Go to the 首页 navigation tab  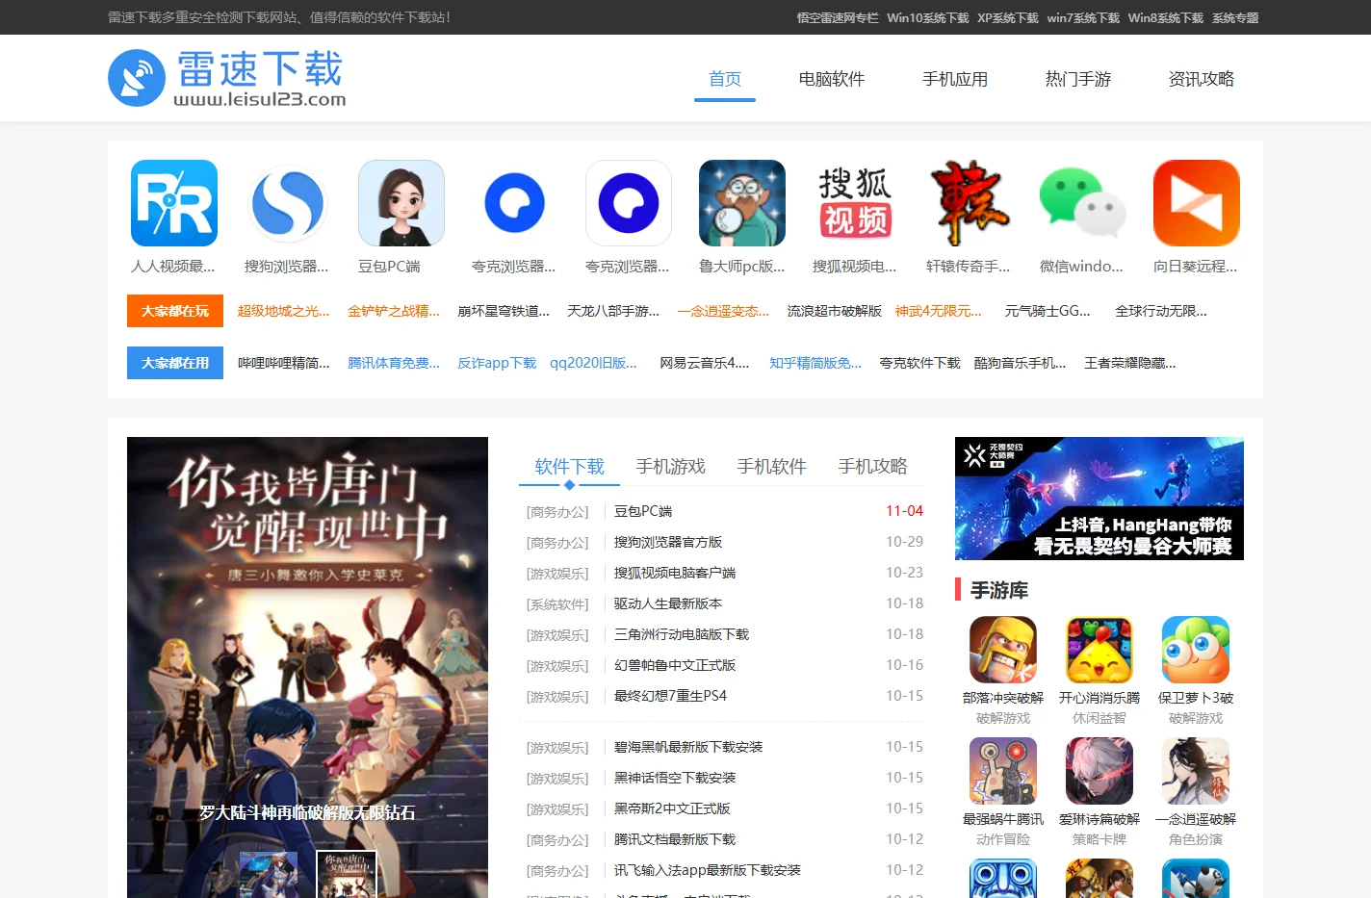pyautogui.click(x=725, y=79)
